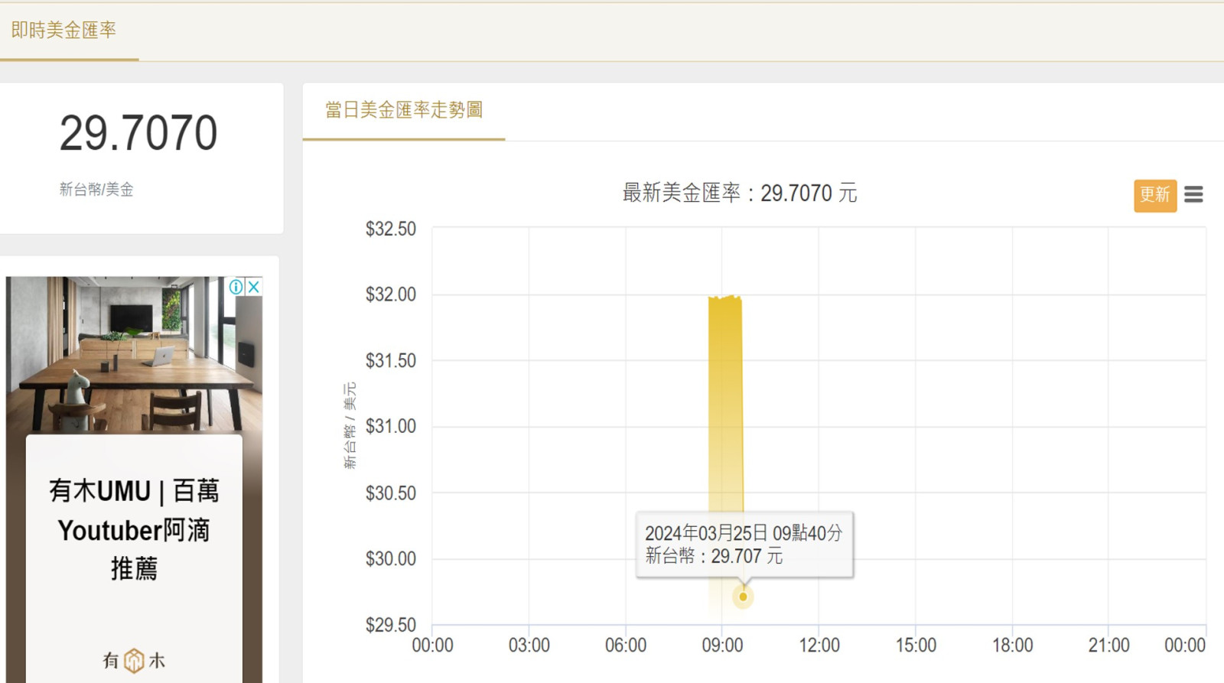Select the 即時美金匯率 tab

pyautogui.click(x=64, y=31)
